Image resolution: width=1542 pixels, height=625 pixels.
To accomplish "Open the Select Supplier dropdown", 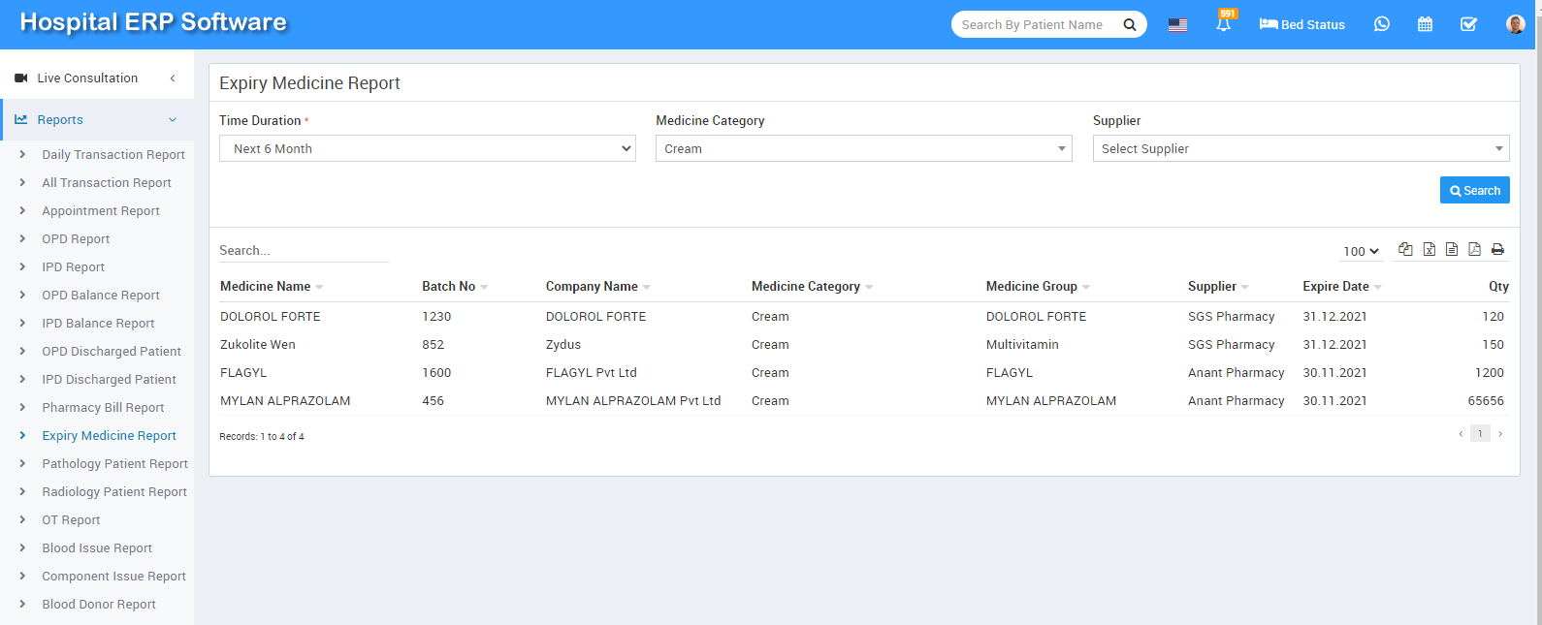I will pyautogui.click(x=1301, y=148).
